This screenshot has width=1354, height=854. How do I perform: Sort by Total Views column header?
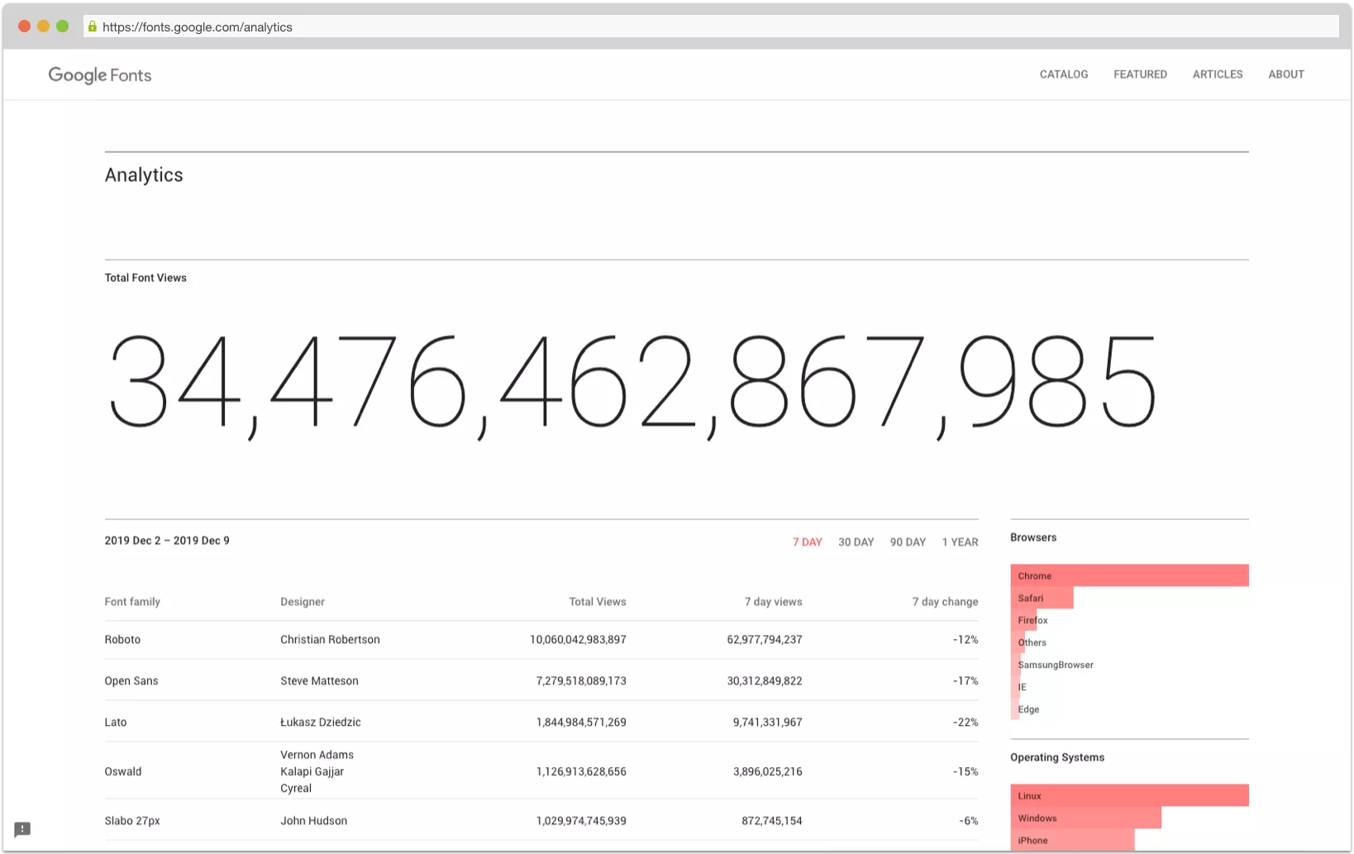[x=598, y=602]
